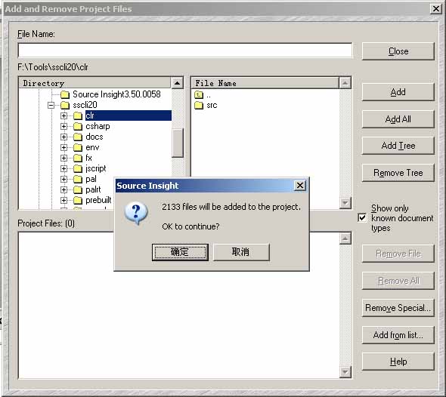Select the env folder icon
Screen dimensions: 446x397
(78, 147)
